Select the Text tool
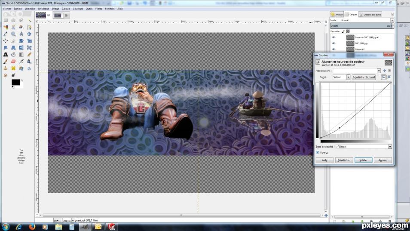The width and height of the screenshot is (410, 231). point(6,54)
